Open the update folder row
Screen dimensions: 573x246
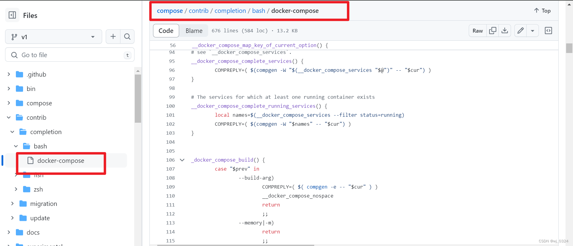pos(66,218)
